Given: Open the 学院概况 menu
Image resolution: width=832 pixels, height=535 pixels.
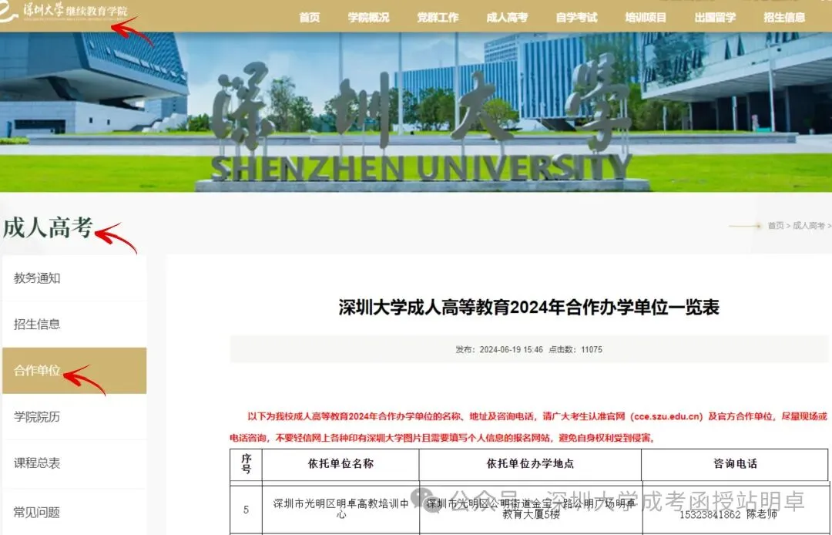Looking at the screenshot, I should coord(368,18).
